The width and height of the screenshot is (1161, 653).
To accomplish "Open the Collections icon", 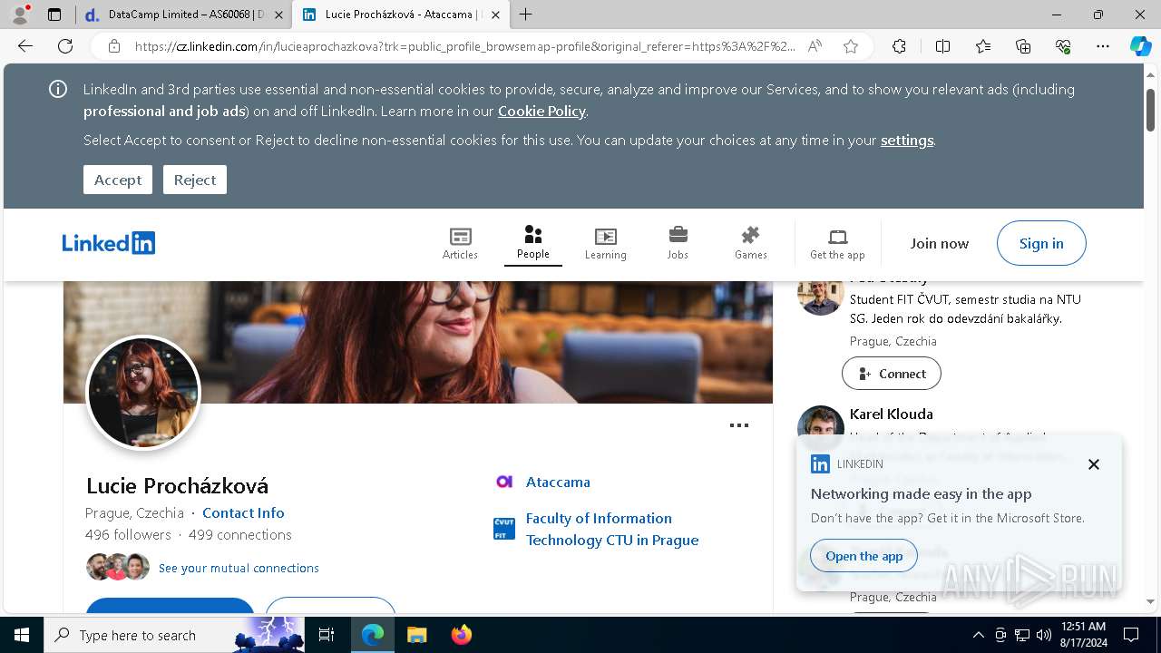I will pos(1023,46).
